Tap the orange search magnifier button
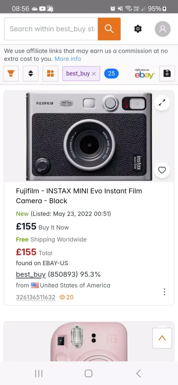This screenshot has height=385, width=178. pyautogui.click(x=109, y=29)
